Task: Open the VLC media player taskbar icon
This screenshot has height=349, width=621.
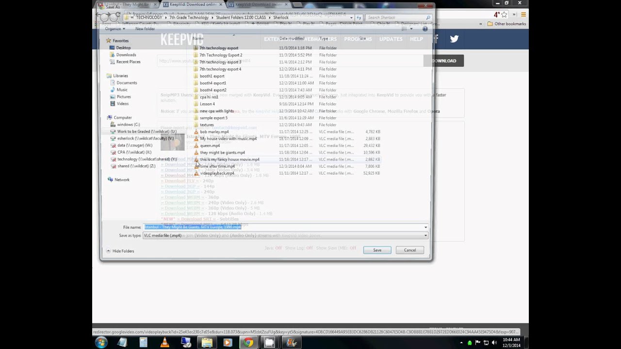Action: [x=164, y=343]
